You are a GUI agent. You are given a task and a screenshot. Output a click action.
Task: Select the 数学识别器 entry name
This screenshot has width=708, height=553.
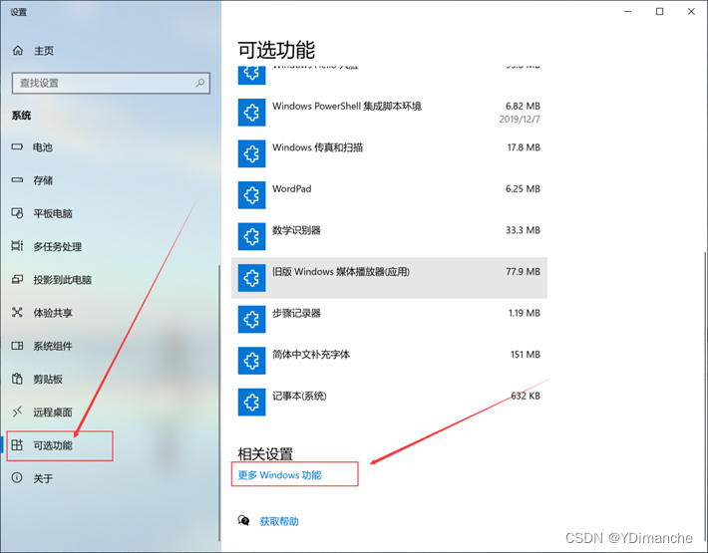pyautogui.click(x=296, y=230)
